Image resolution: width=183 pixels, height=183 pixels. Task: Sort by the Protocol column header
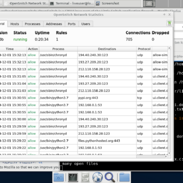click(144, 49)
